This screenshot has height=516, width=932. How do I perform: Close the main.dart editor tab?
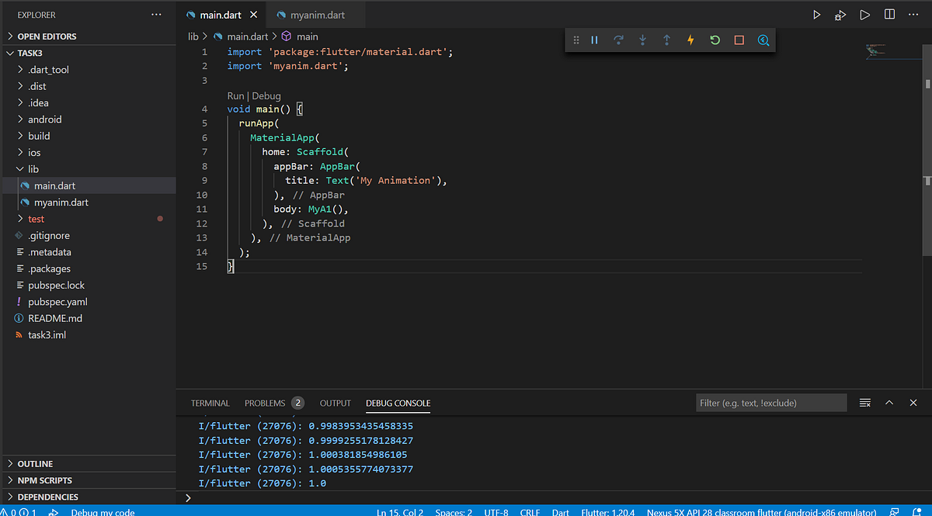click(253, 15)
